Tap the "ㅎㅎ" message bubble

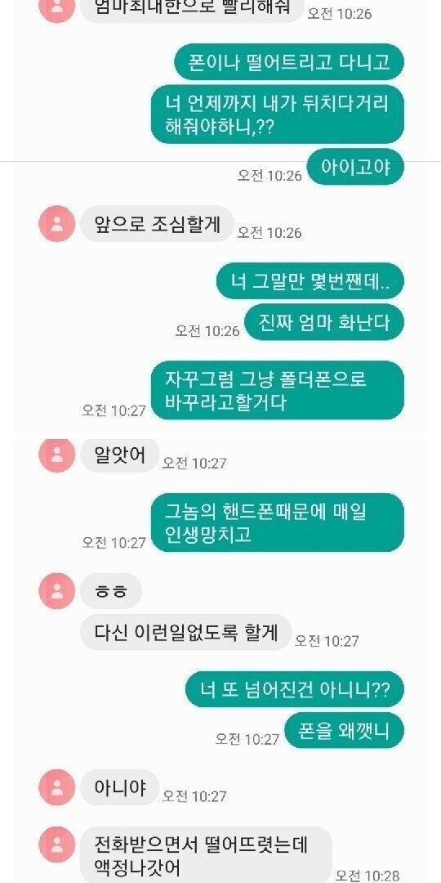(111, 591)
